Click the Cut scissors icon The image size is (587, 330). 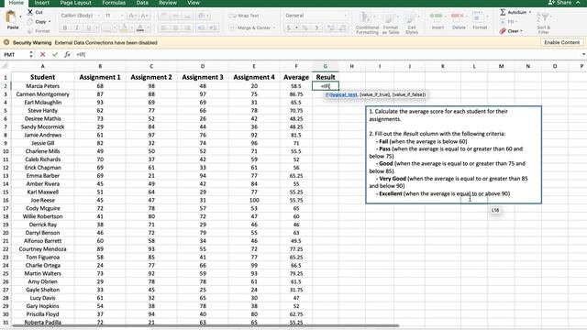coord(30,12)
